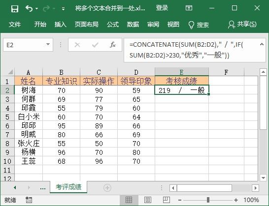Click the name cell 树海
The height and width of the screenshot is (206, 269).
pos(29,90)
